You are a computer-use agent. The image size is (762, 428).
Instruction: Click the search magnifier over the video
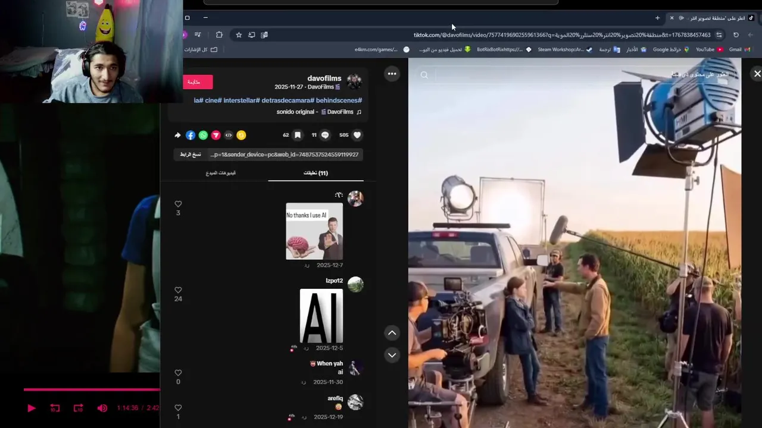click(x=424, y=75)
